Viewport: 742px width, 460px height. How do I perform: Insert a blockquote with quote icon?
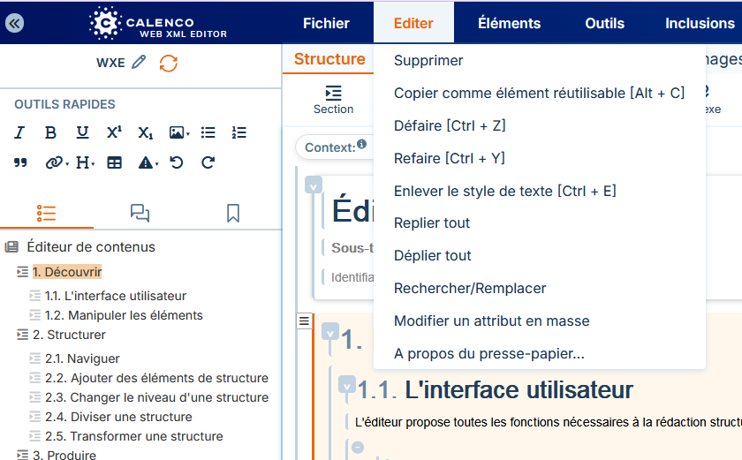(20, 163)
